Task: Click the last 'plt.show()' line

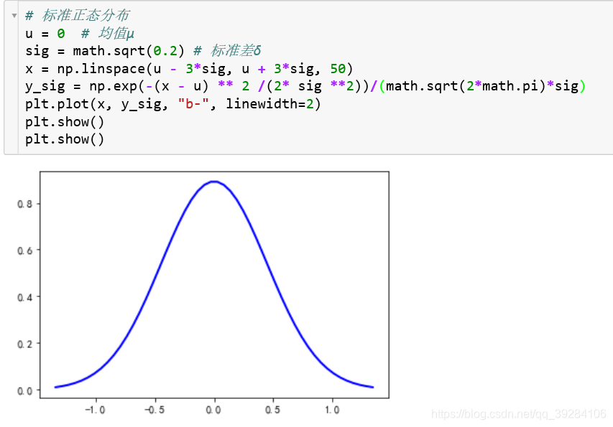Action: click(x=65, y=139)
